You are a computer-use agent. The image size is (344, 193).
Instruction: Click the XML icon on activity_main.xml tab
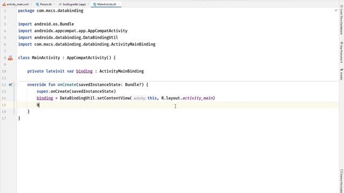[4, 4]
